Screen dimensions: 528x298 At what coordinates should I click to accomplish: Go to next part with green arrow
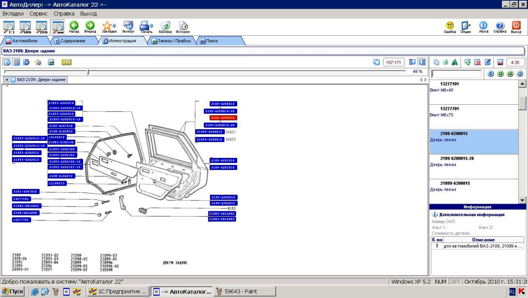tap(510, 74)
